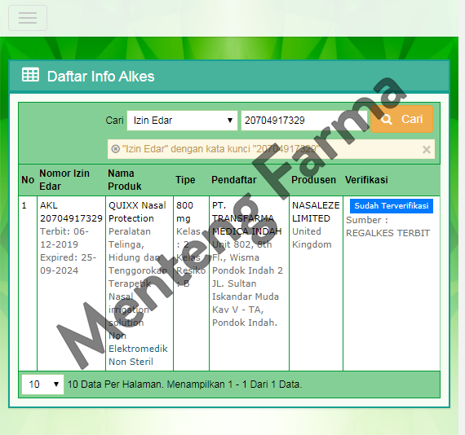Click the Nomor Izin Edar column header
The height and width of the screenshot is (435, 465).
point(64,180)
